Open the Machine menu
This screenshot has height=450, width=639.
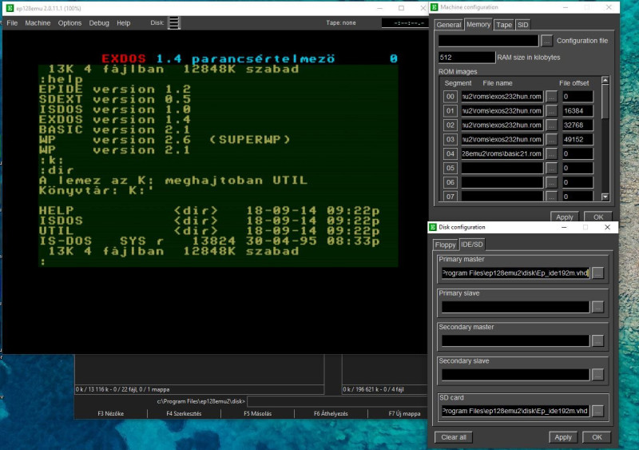38,23
